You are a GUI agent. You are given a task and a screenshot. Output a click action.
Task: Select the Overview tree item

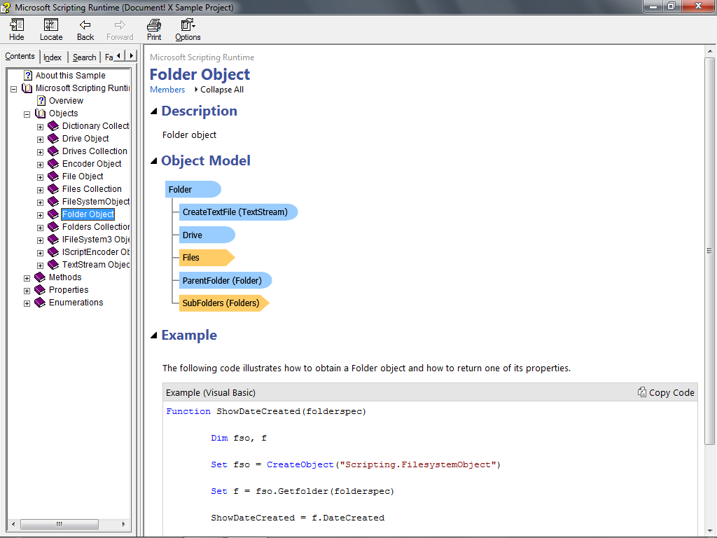click(x=67, y=101)
